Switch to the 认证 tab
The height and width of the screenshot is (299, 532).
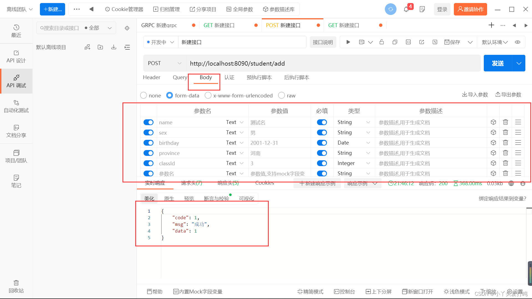point(229,77)
